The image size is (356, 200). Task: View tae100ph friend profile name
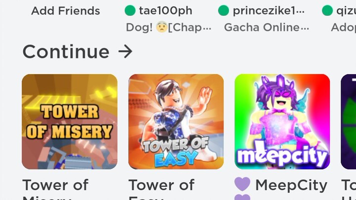click(166, 11)
